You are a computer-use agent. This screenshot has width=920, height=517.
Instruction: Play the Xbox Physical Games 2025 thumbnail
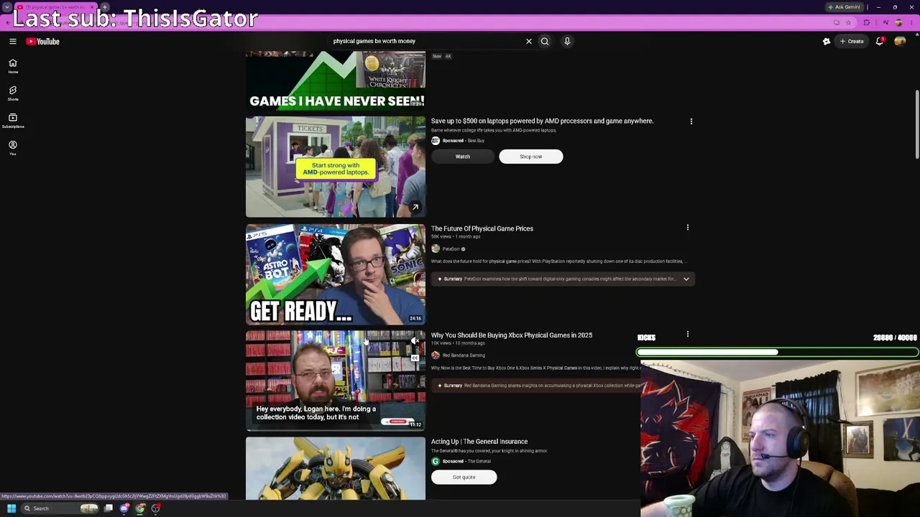[x=336, y=381]
